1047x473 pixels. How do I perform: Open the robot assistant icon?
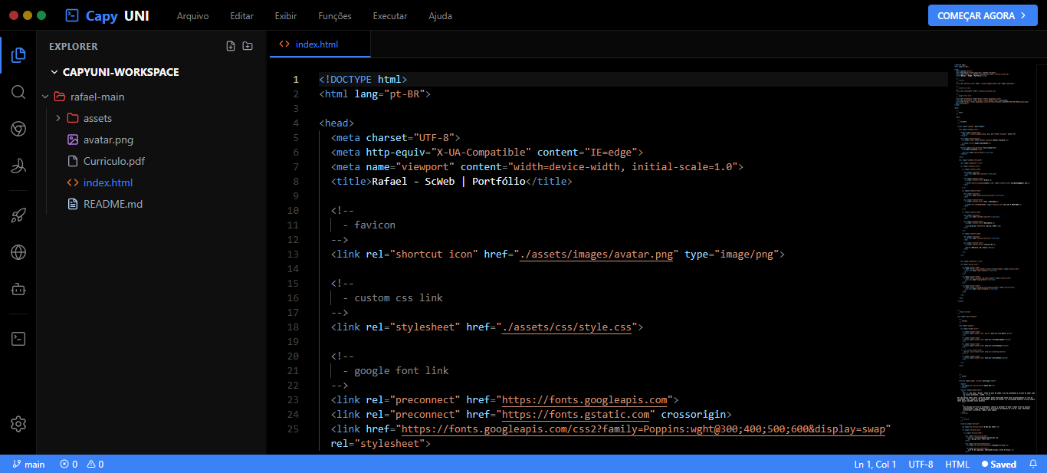coord(18,289)
